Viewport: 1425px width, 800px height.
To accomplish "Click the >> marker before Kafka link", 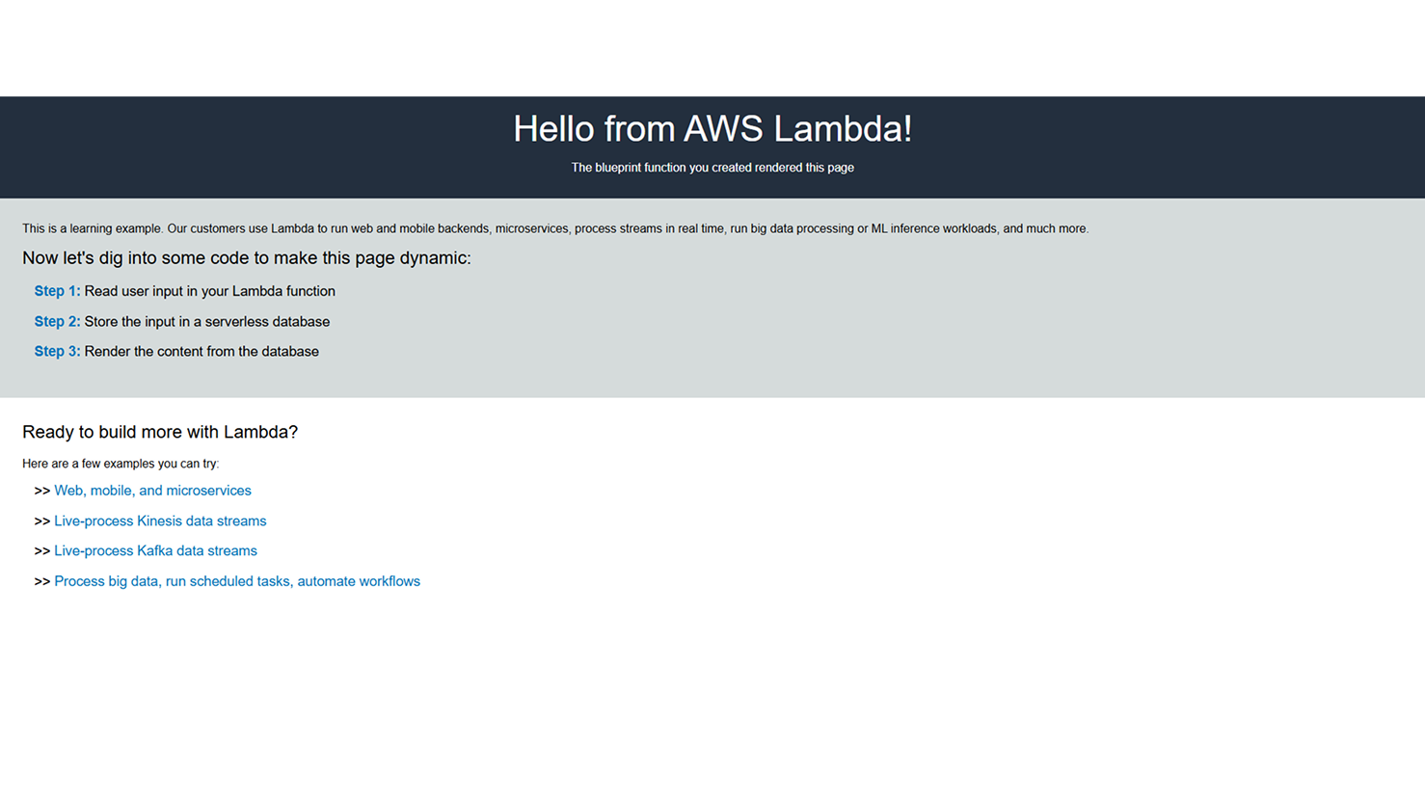I will tap(42, 551).
